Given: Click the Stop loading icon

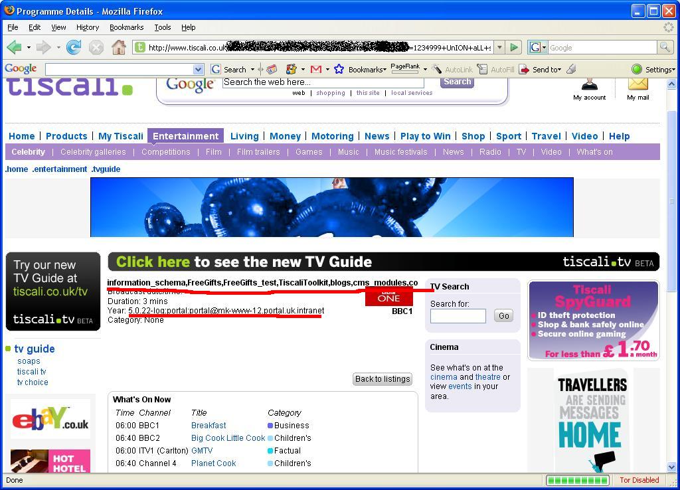Looking at the screenshot, I should [96, 47].
